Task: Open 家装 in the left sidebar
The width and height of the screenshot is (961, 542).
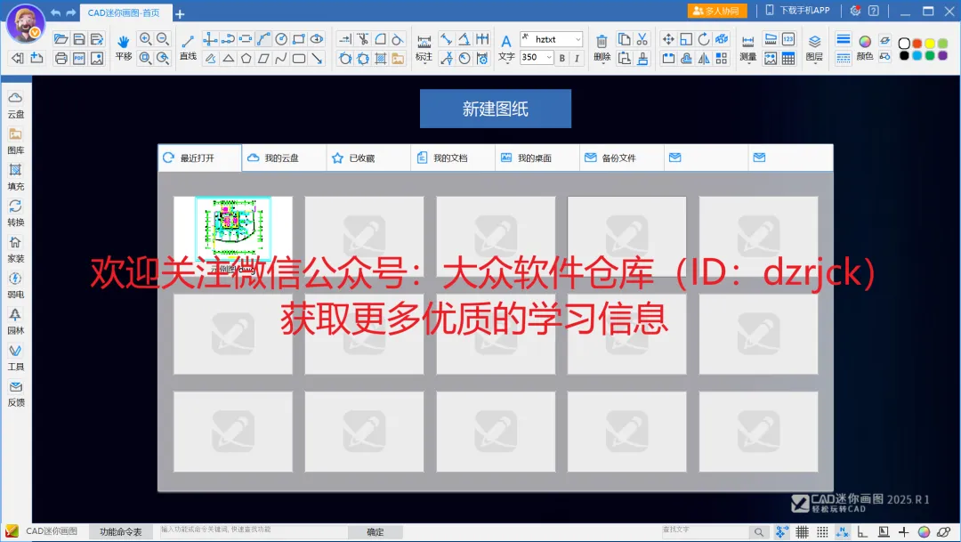Action: [x=15, y=249]
